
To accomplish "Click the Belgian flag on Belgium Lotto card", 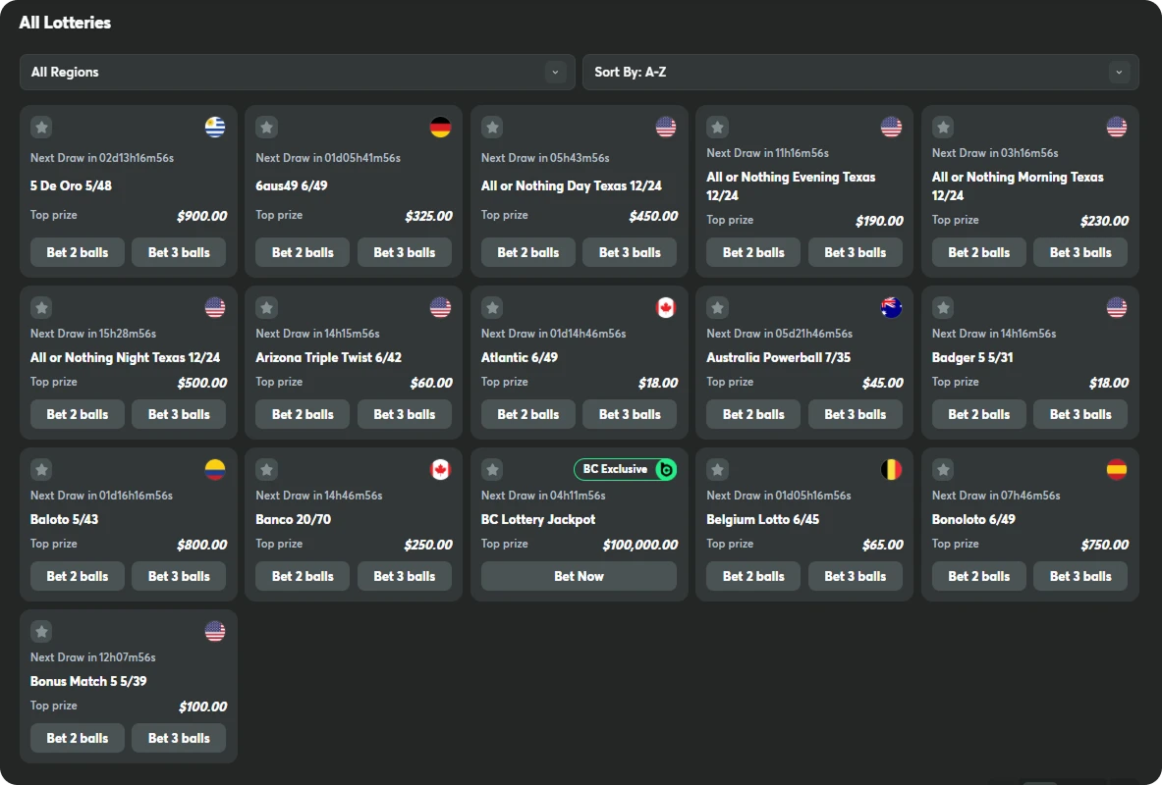I will 891,470.
